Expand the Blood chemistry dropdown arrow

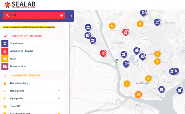(59, 83)
